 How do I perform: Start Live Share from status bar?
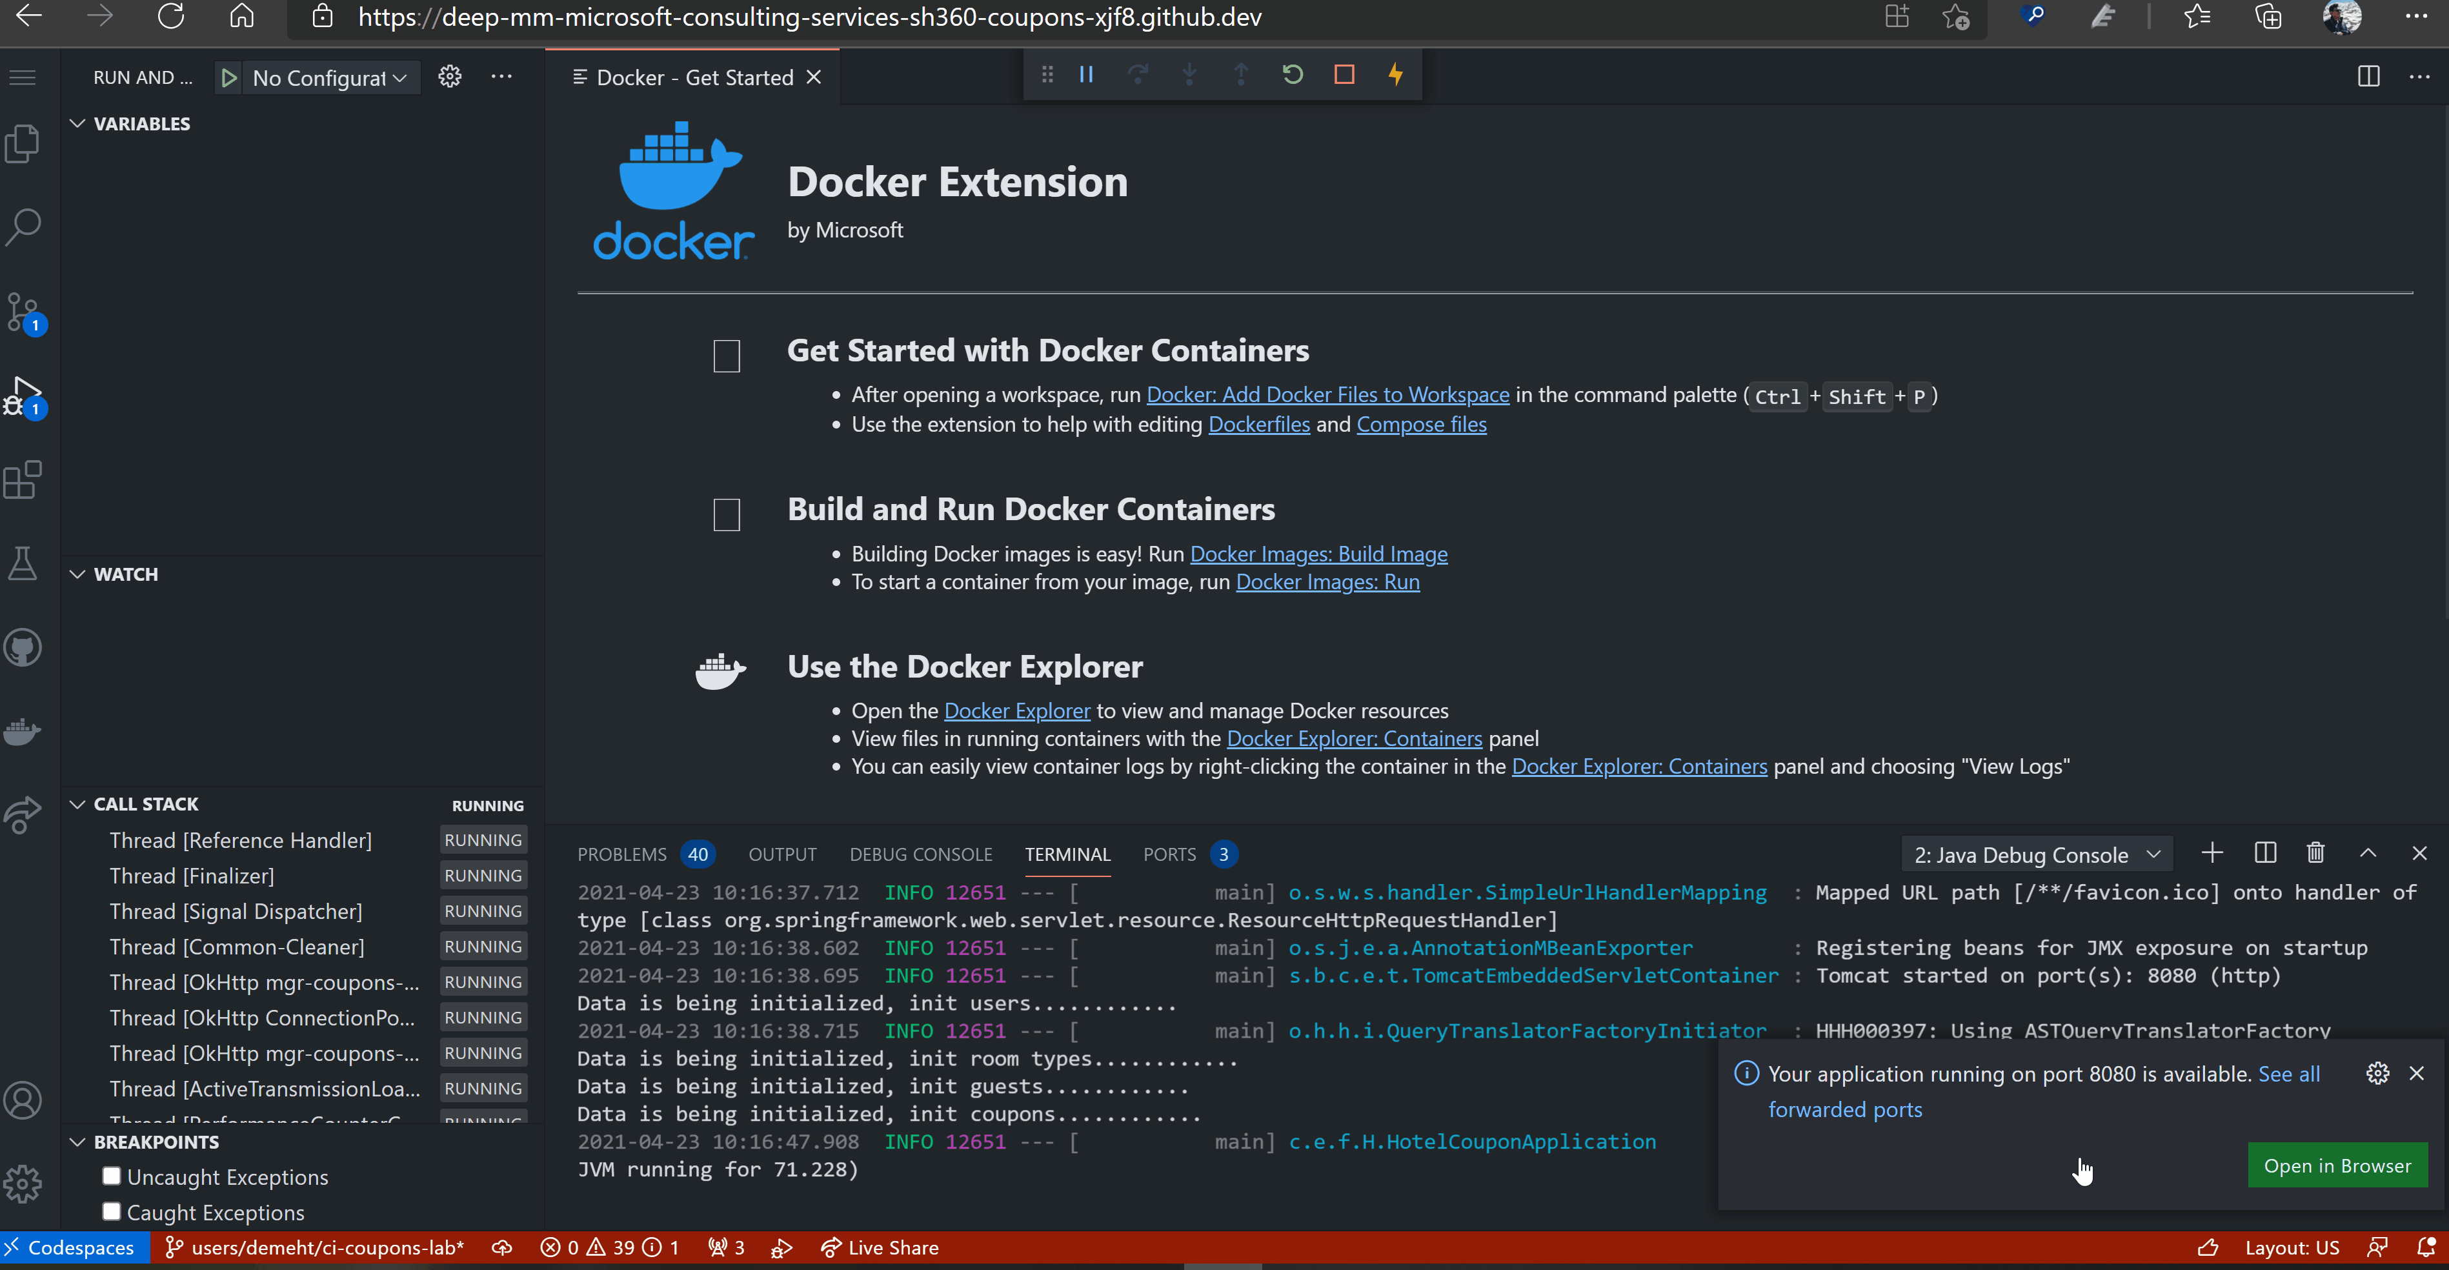[x=880, y=1247]
